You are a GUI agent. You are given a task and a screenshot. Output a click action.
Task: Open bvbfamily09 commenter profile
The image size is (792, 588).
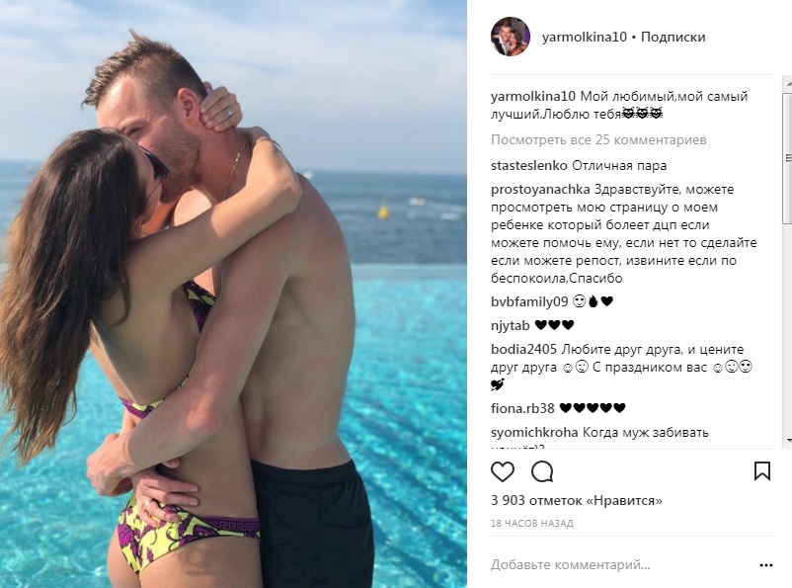point(529,301)
